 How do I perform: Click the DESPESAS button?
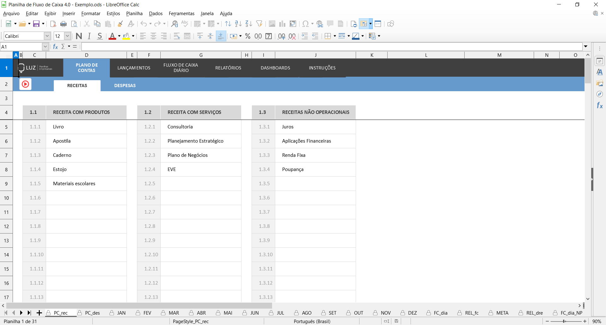click(125, 86)
